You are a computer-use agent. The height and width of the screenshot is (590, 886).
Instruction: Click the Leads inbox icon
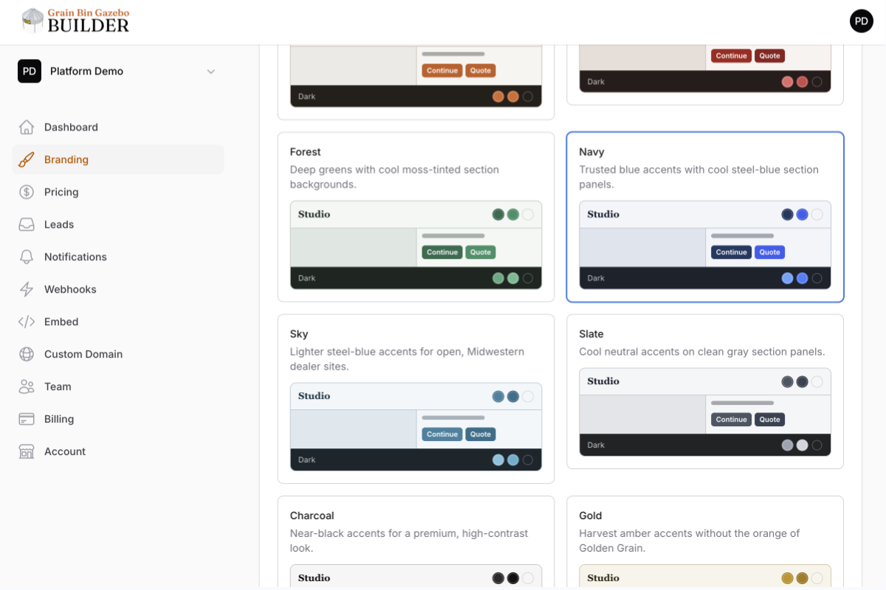(x=27, y=224)
